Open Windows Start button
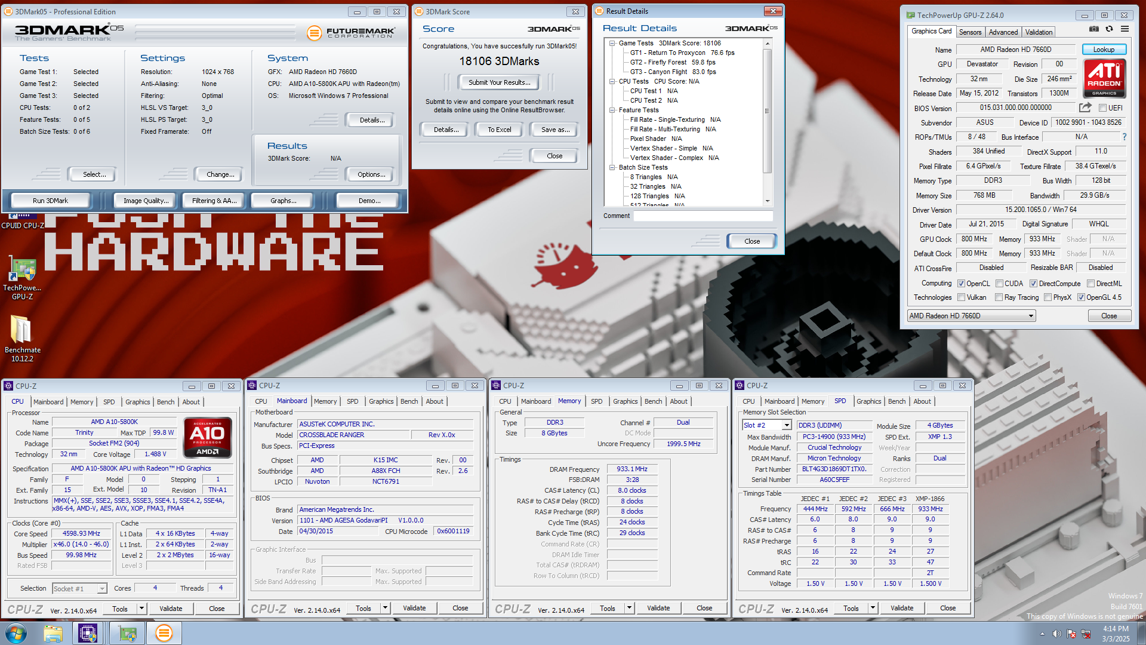Viewport: 1146px width, 645px height. pos(16,633)
